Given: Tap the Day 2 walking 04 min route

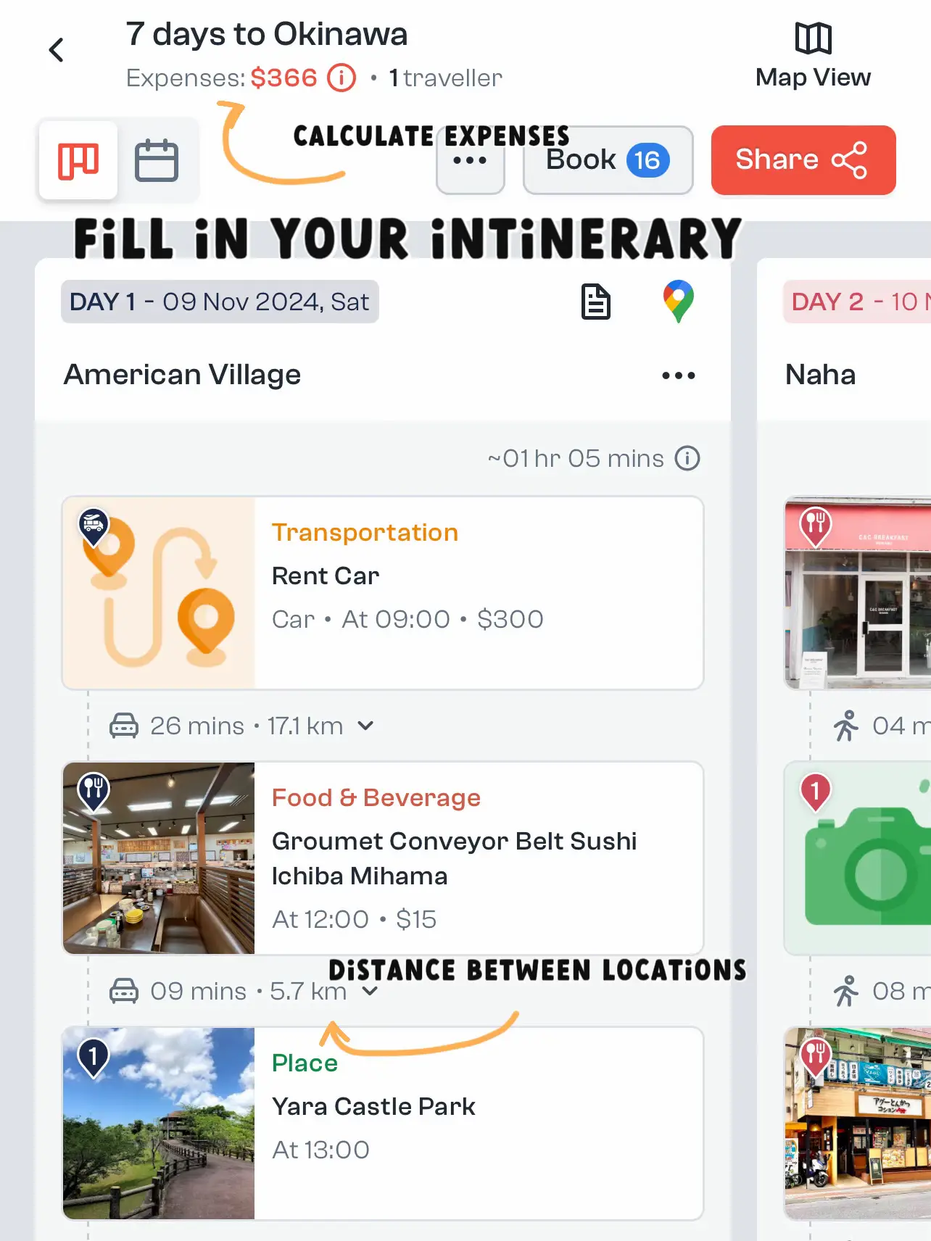Looking at the screenshot, I should coord(881,726).
